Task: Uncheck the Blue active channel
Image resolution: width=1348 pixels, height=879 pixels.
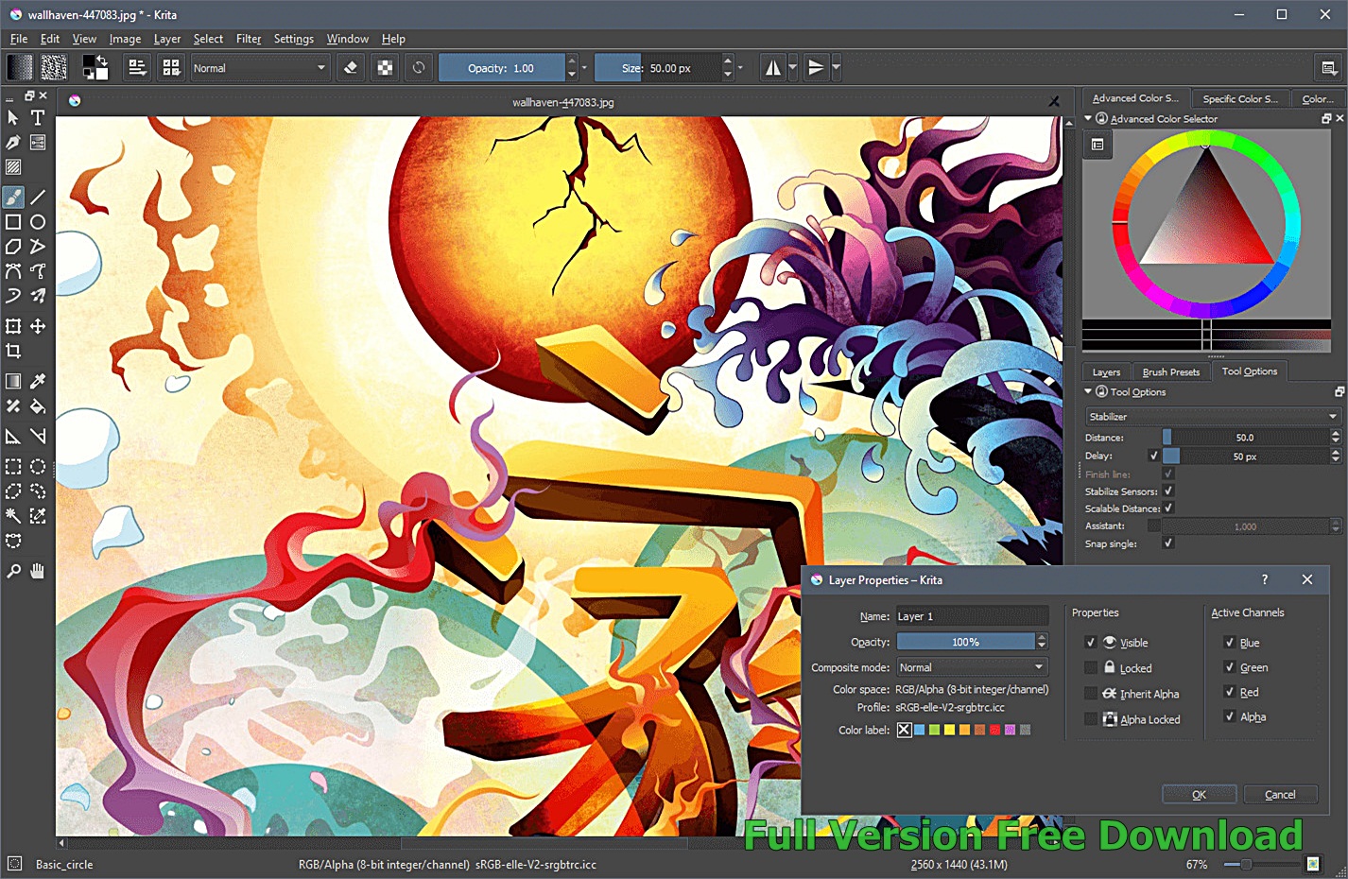Action: [1230, 643]
